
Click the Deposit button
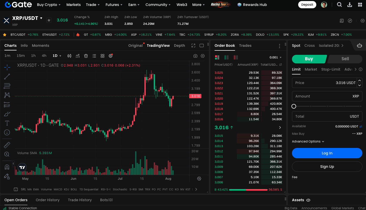307,5
